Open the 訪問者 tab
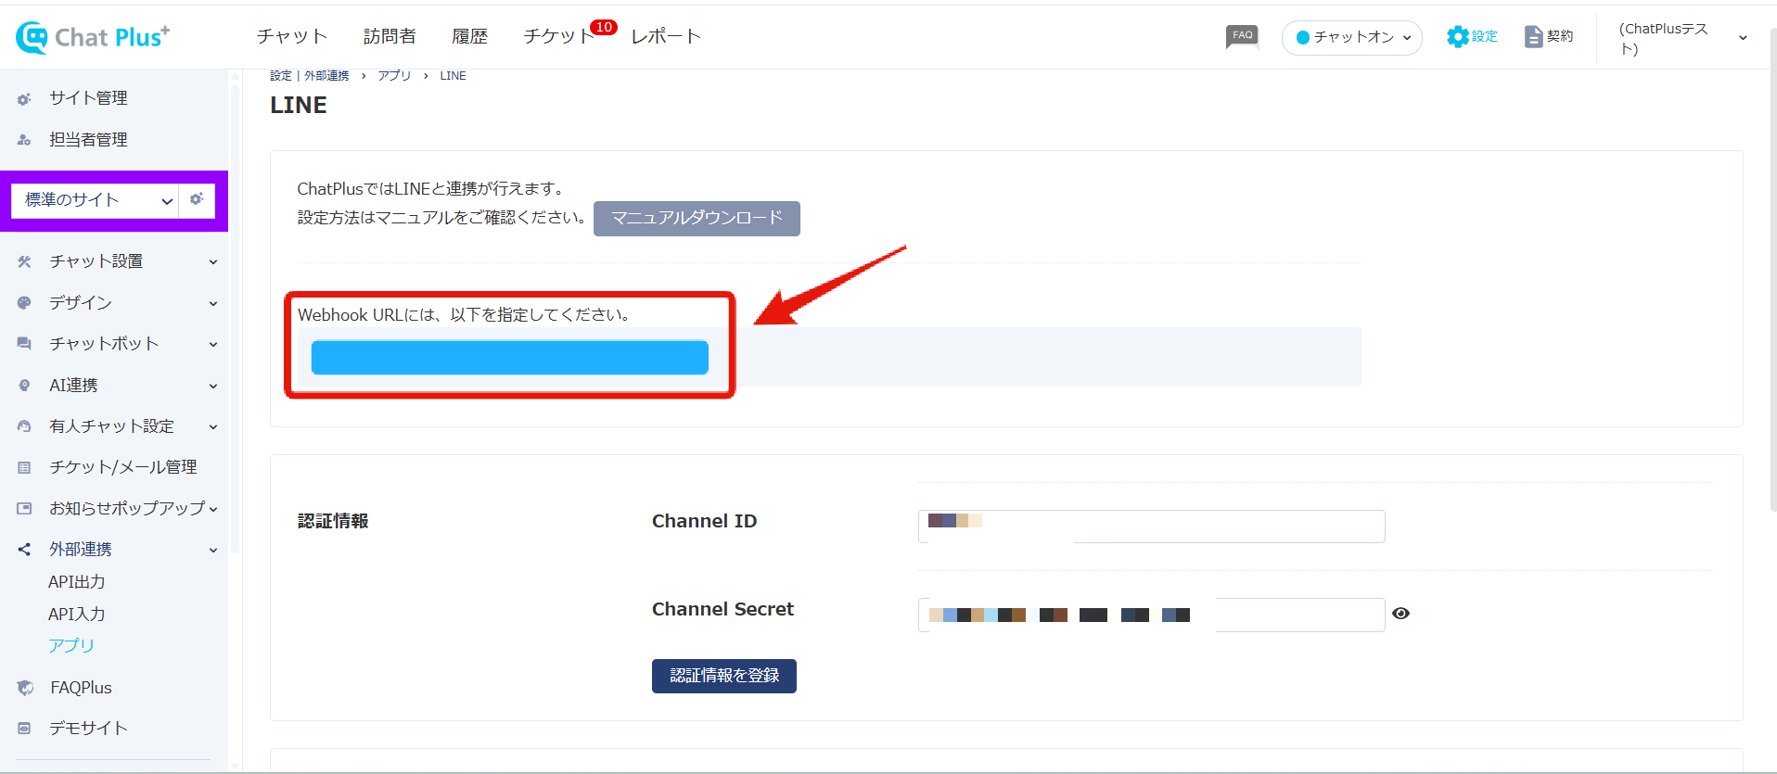 click(x=390, y=36)
